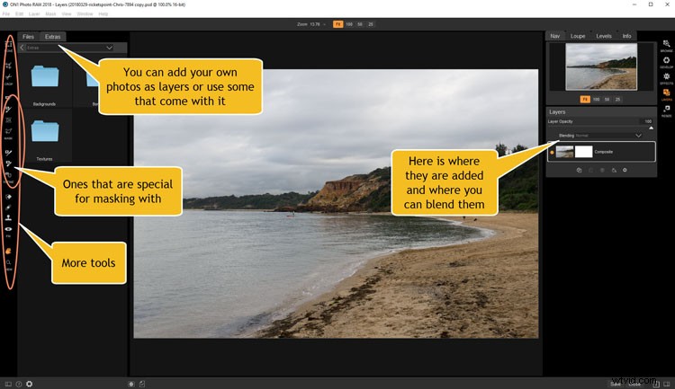
Task: Switch to the Levels tab
Action: pyautogui.click(x=604, y=36)
